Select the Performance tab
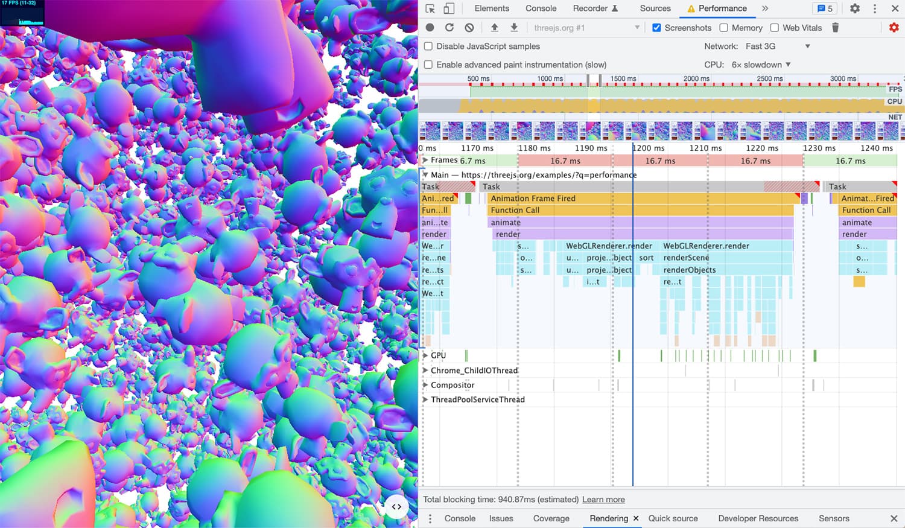The image size is (905, 528). (717, 8)
